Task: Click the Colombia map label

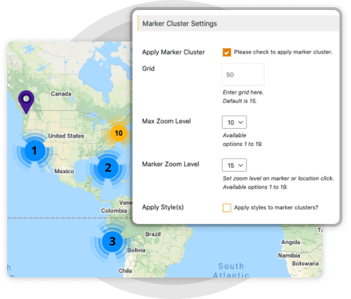Action: tap(114, 211)
